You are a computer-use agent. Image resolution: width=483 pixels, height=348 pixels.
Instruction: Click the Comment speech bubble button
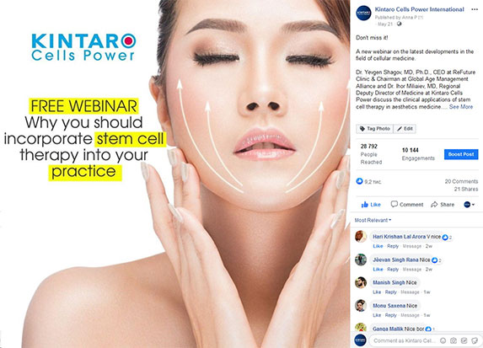407,205
